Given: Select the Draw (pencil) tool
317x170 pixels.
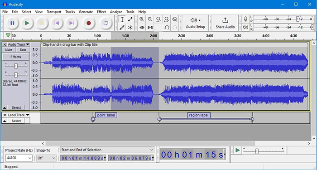Looking at the screenshot, I should 122,27.
